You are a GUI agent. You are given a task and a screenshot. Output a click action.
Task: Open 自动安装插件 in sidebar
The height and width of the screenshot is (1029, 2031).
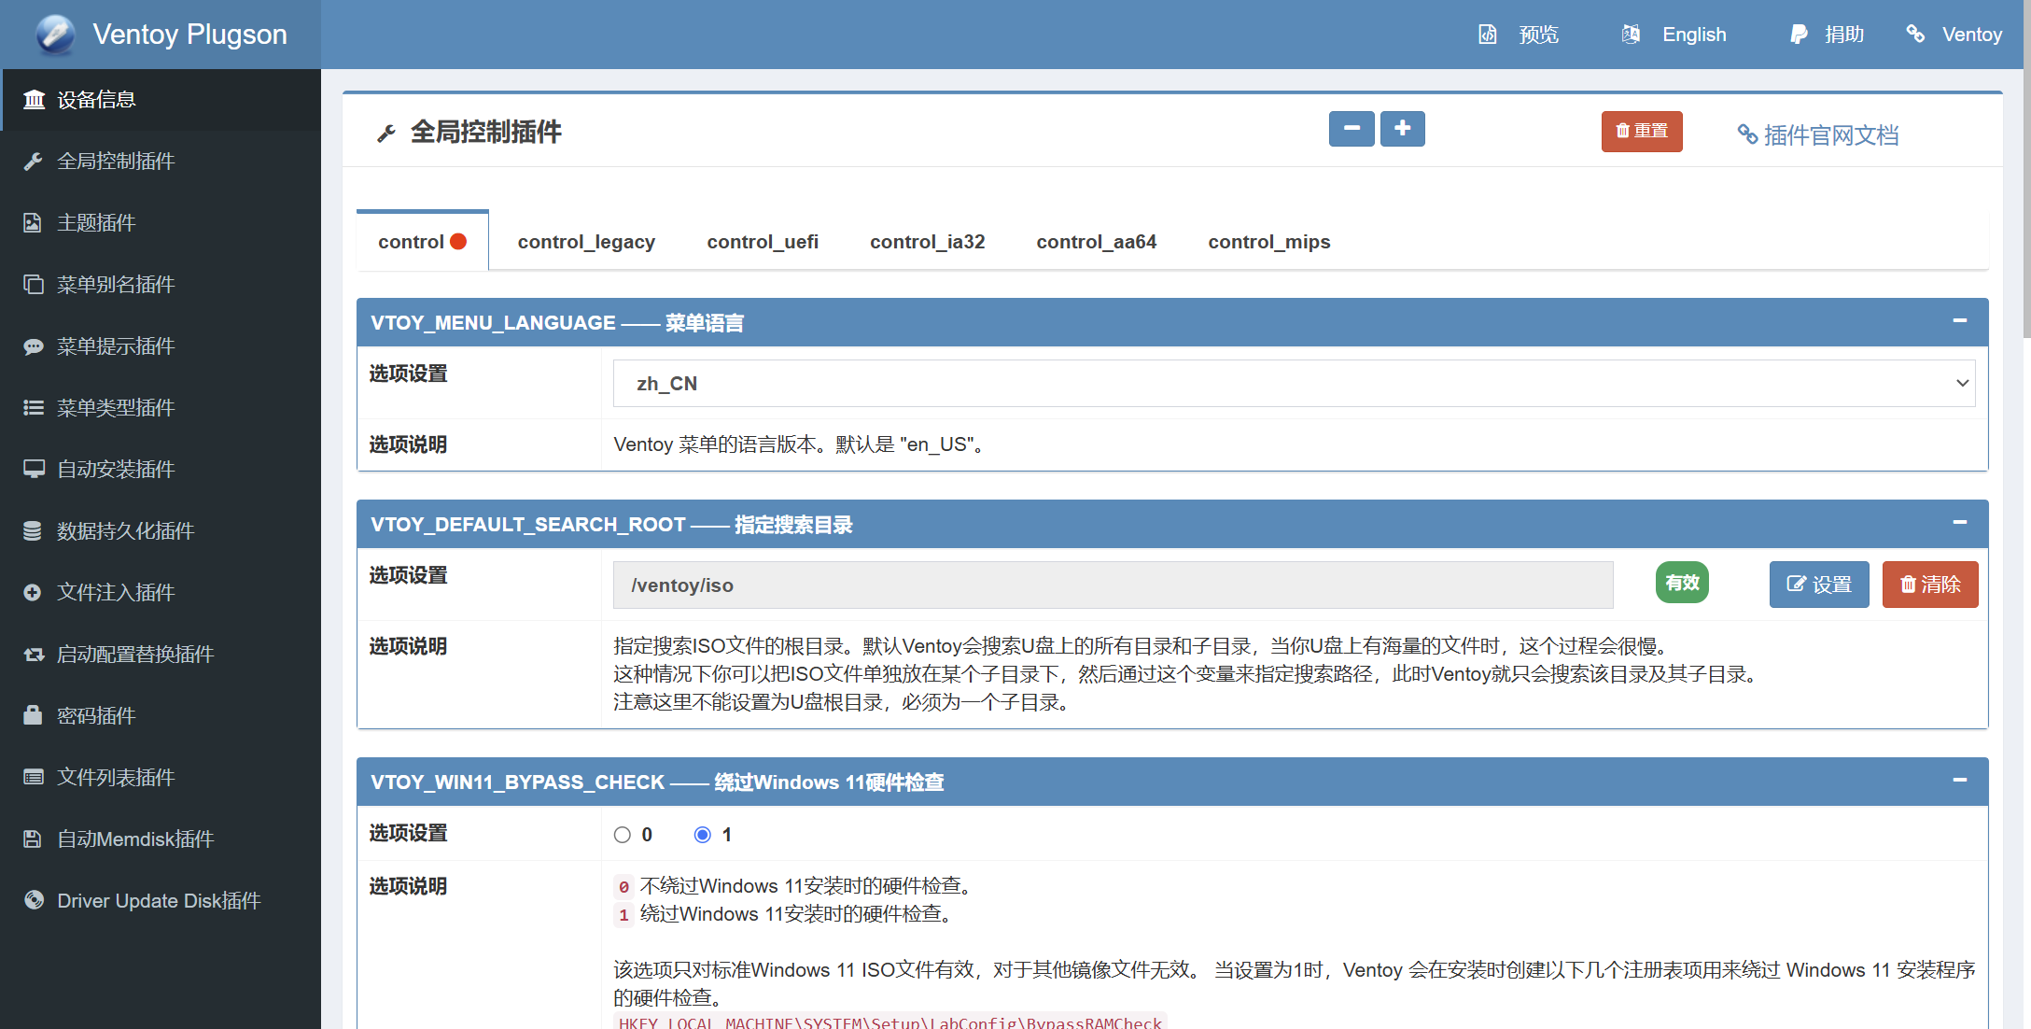[x=161, y=469]
